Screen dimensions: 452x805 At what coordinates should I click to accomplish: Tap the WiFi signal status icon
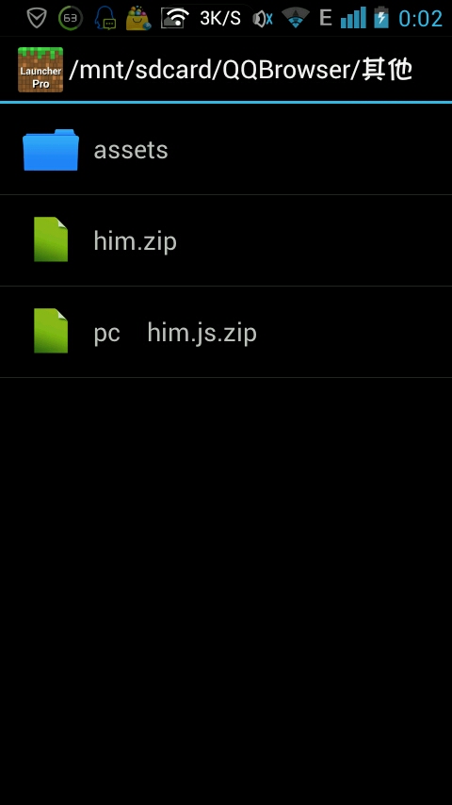[x=296, y=18]
